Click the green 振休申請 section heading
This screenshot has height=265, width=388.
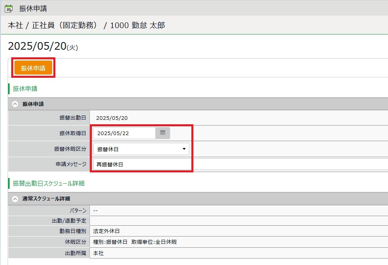(25, 89)
